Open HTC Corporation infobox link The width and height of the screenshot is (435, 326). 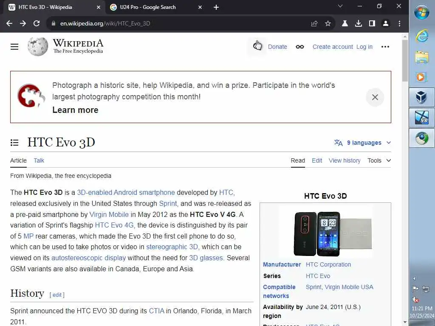tap(328, 264)
